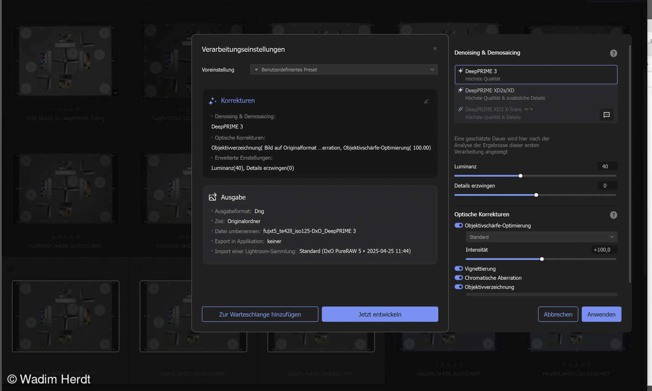
Task: Start processing with Jetzt entwickeln
Action: click(380, 314)
